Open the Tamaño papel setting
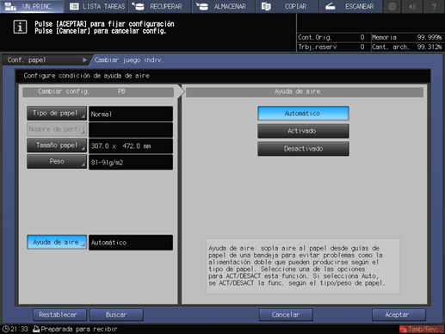This screenshot has height=334, width=445. (x=57, y=145)
